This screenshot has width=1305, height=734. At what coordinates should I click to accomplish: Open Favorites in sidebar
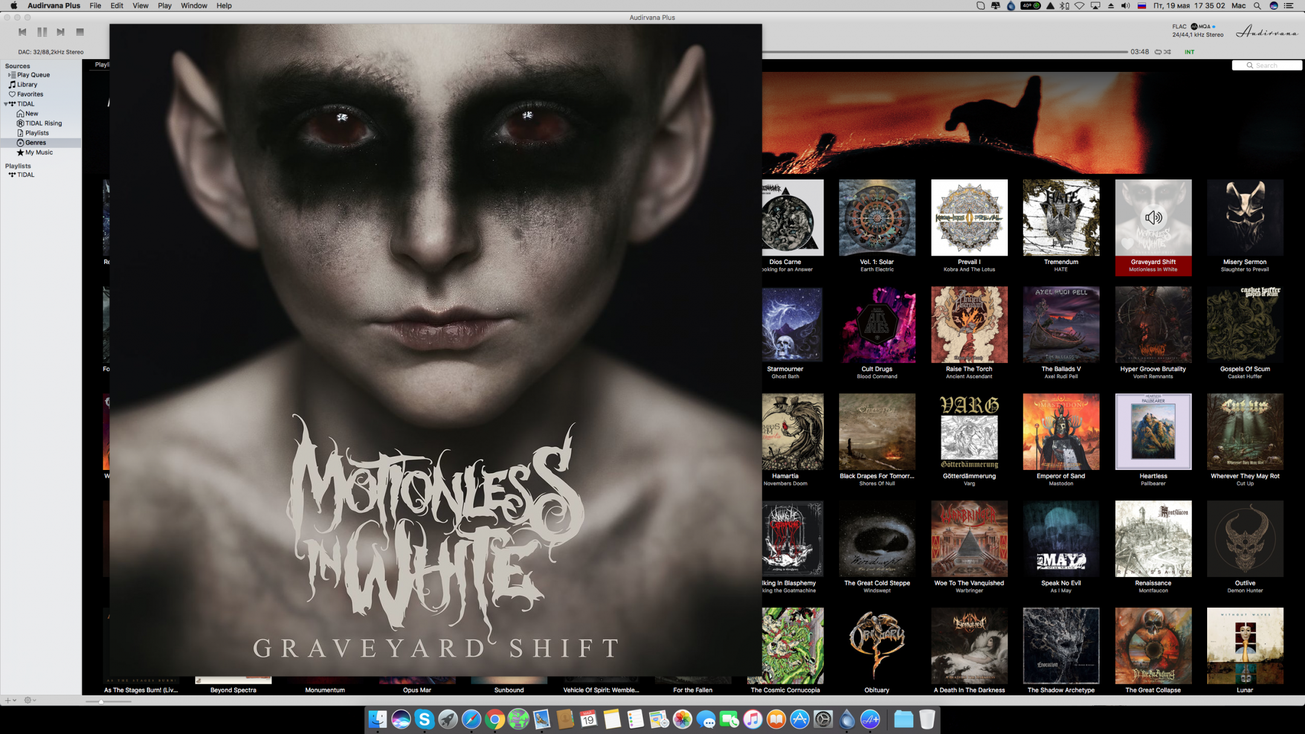[x=30, y=94]
